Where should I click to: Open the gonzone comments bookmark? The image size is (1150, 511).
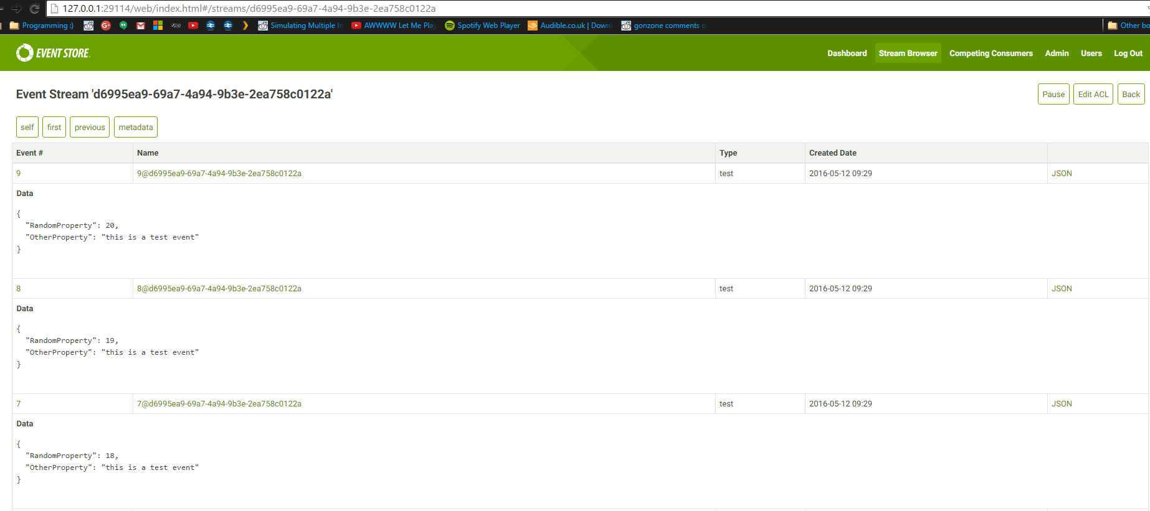point(663,26)
